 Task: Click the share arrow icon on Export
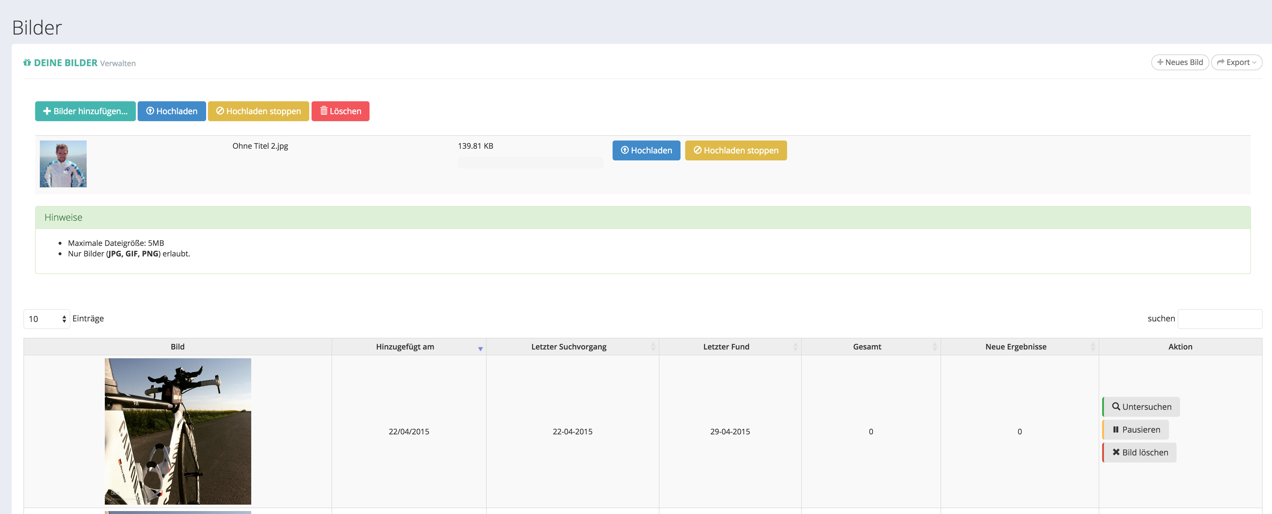pos(1220,62)
